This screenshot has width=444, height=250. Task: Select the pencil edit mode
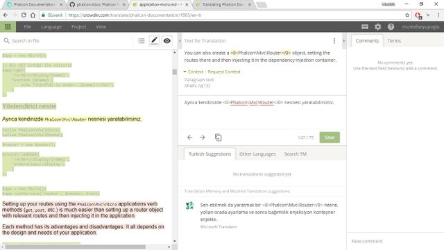(x=154, y=41)
